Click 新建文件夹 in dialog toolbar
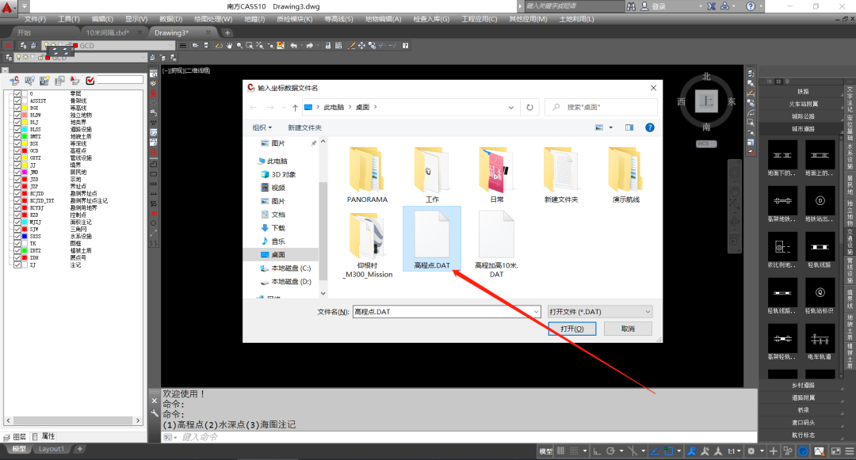This screenshot has width=856, height=460. pyautogui.click(x=304, y=127)
